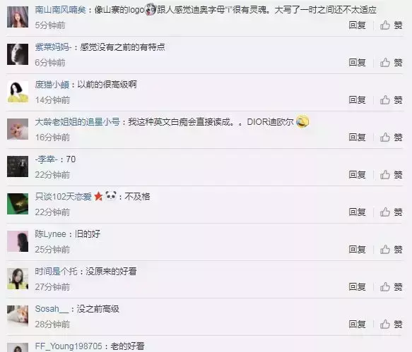The width and height of the screenshot is (412, 352).
Task: Like the comment by 废猫小頔
Action: [x=391, y=100]
